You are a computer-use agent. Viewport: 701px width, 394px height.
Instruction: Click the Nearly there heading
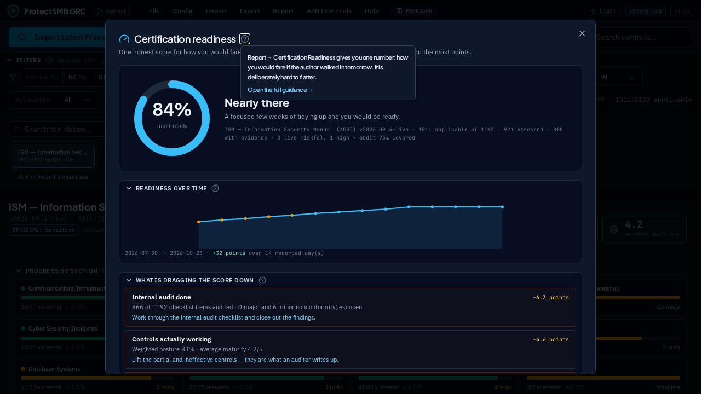click(257, 103)
